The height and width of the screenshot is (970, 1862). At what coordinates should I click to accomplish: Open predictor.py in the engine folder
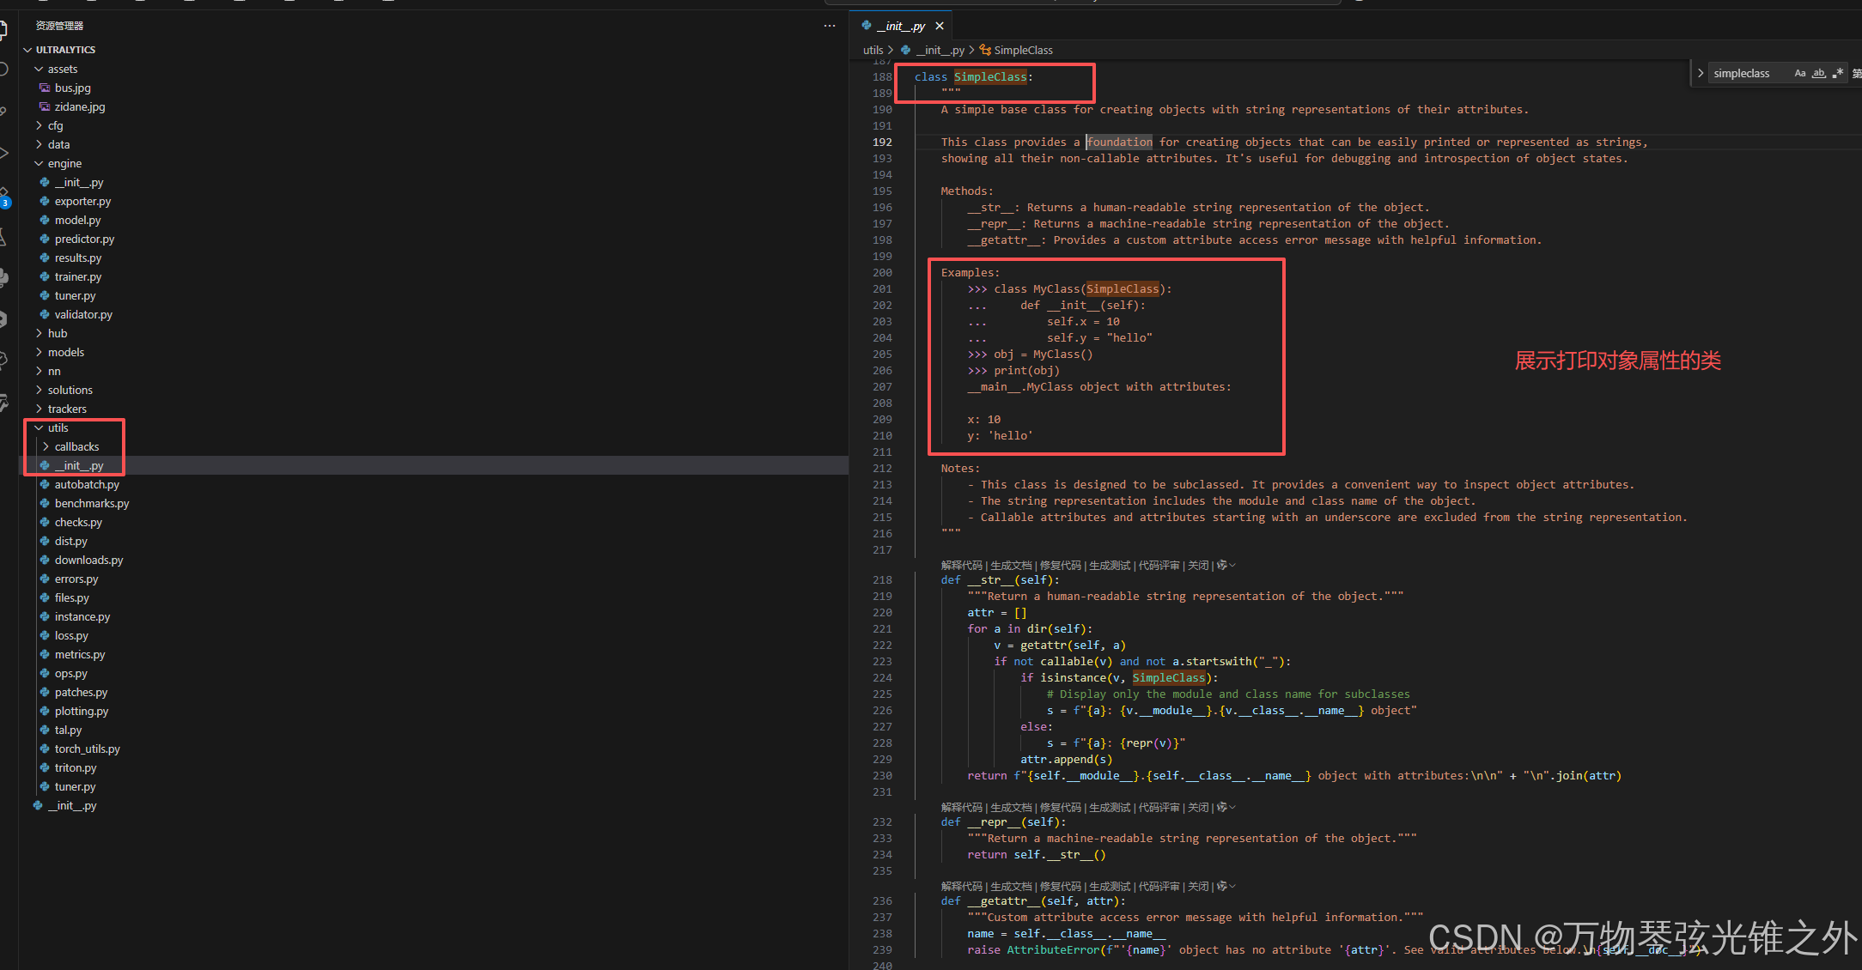click(84, 239)
